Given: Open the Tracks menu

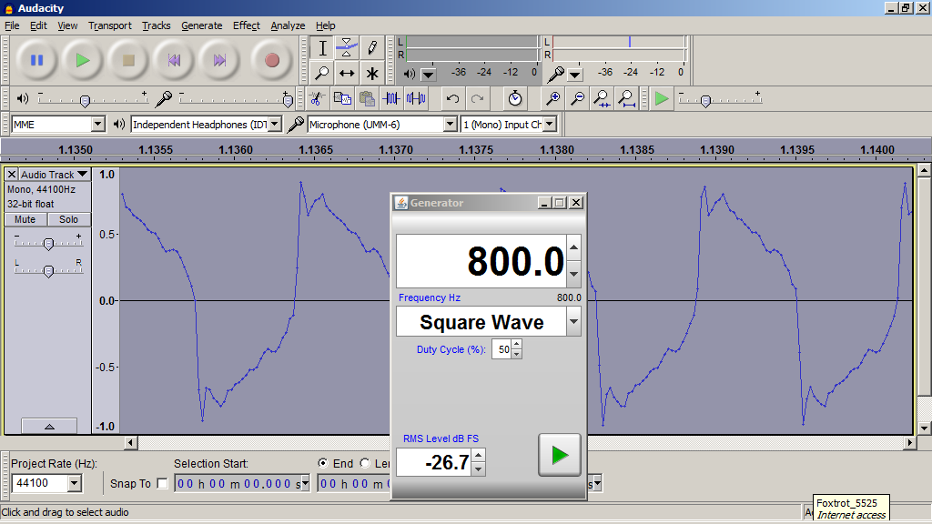Looking at the screenshot, I should pos(156,25).
